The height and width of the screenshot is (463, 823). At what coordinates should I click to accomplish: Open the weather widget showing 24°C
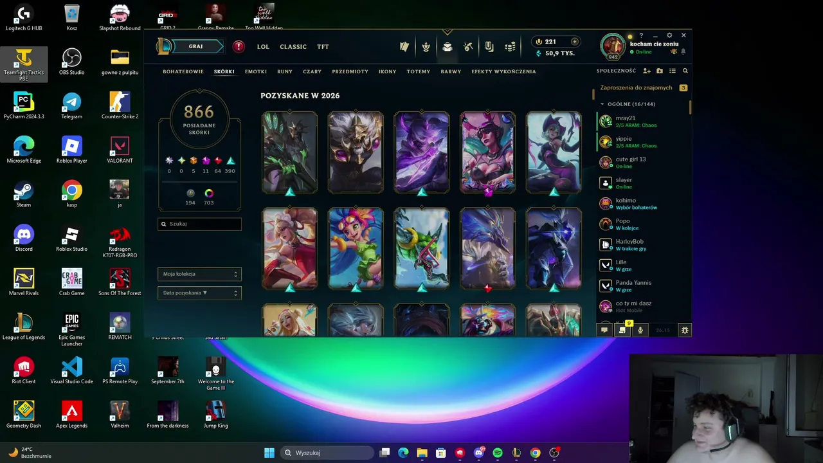pos(29,453)
